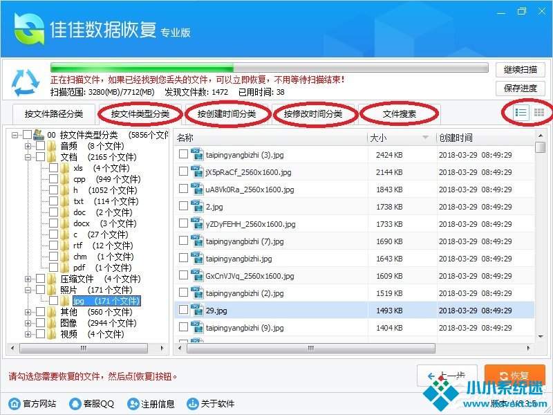Click the 压缩文件 folder icon
553x415 pixels.
point(52,279)
